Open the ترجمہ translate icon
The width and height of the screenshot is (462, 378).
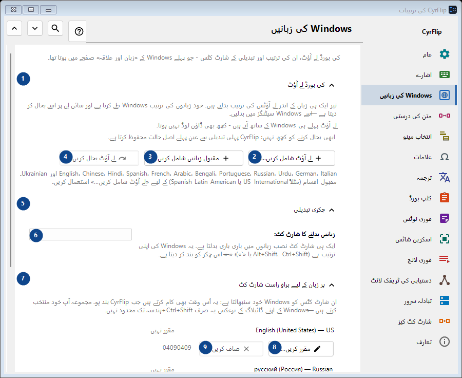click(x=445, y=177)
